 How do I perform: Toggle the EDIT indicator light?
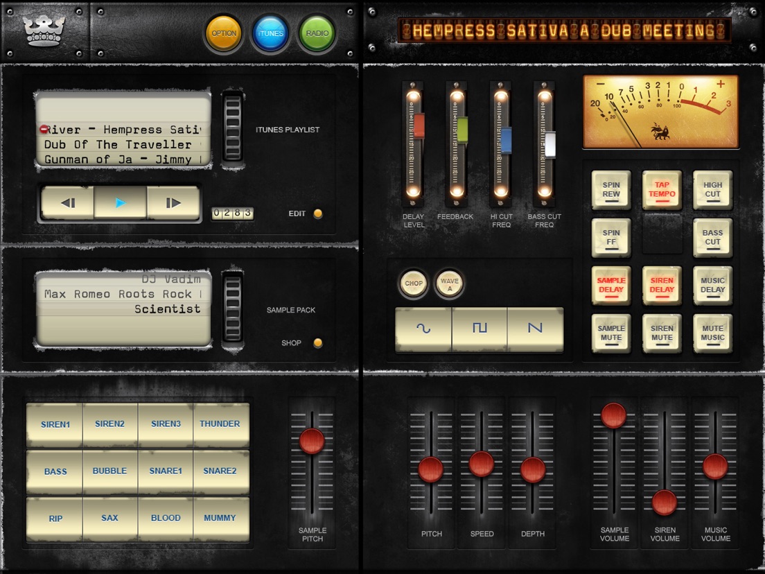tap(317, 214)
